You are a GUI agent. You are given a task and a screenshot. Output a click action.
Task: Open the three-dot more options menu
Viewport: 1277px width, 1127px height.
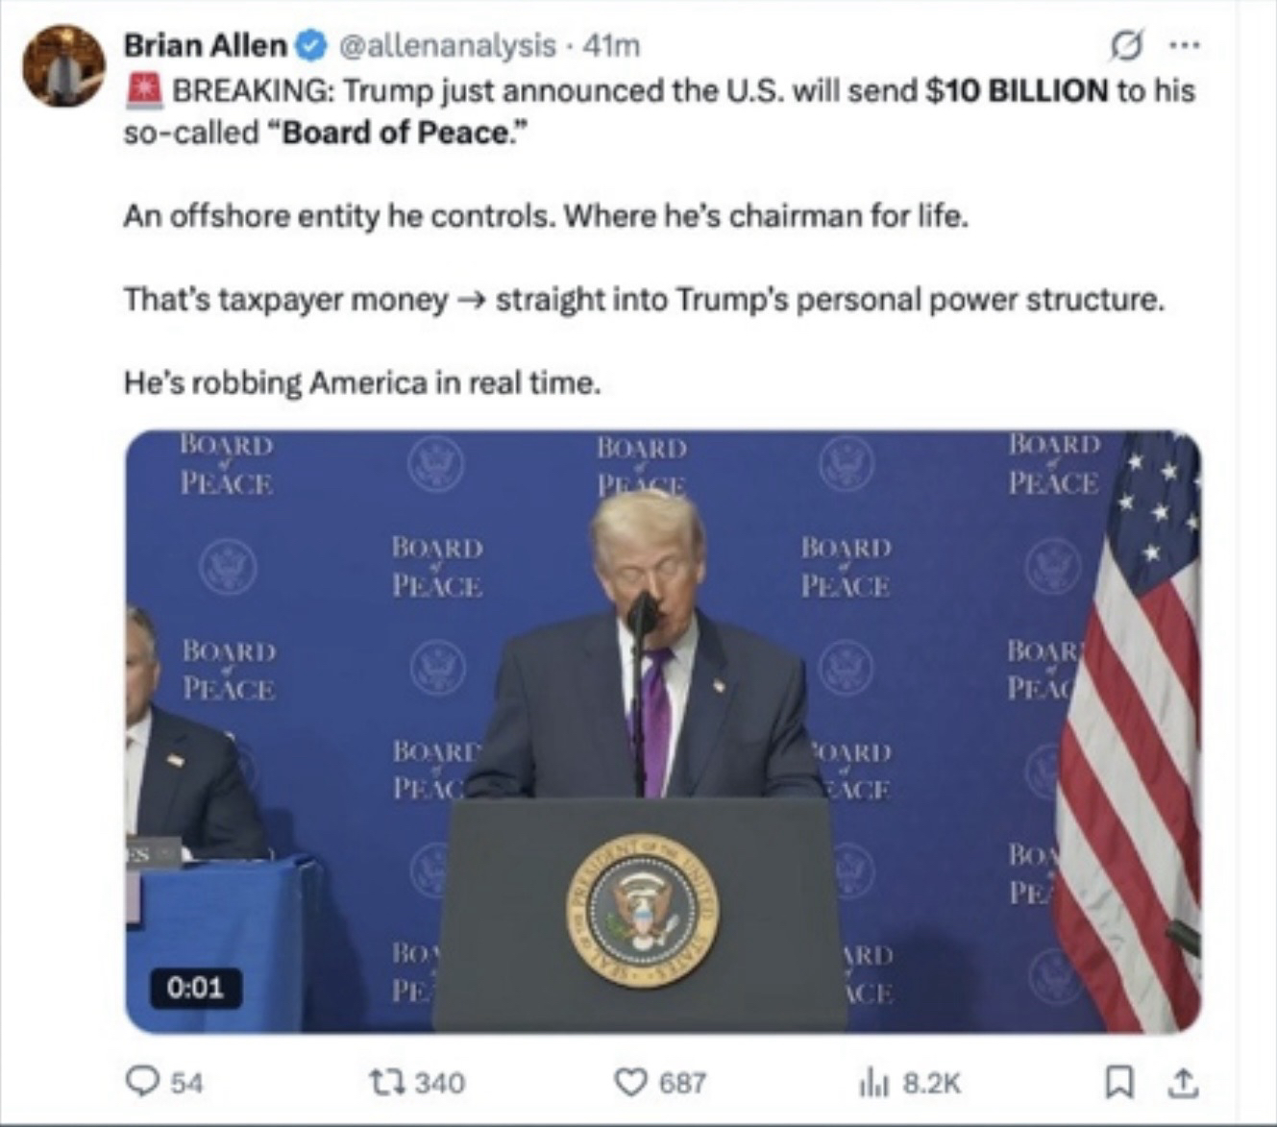coord(1184,44)
